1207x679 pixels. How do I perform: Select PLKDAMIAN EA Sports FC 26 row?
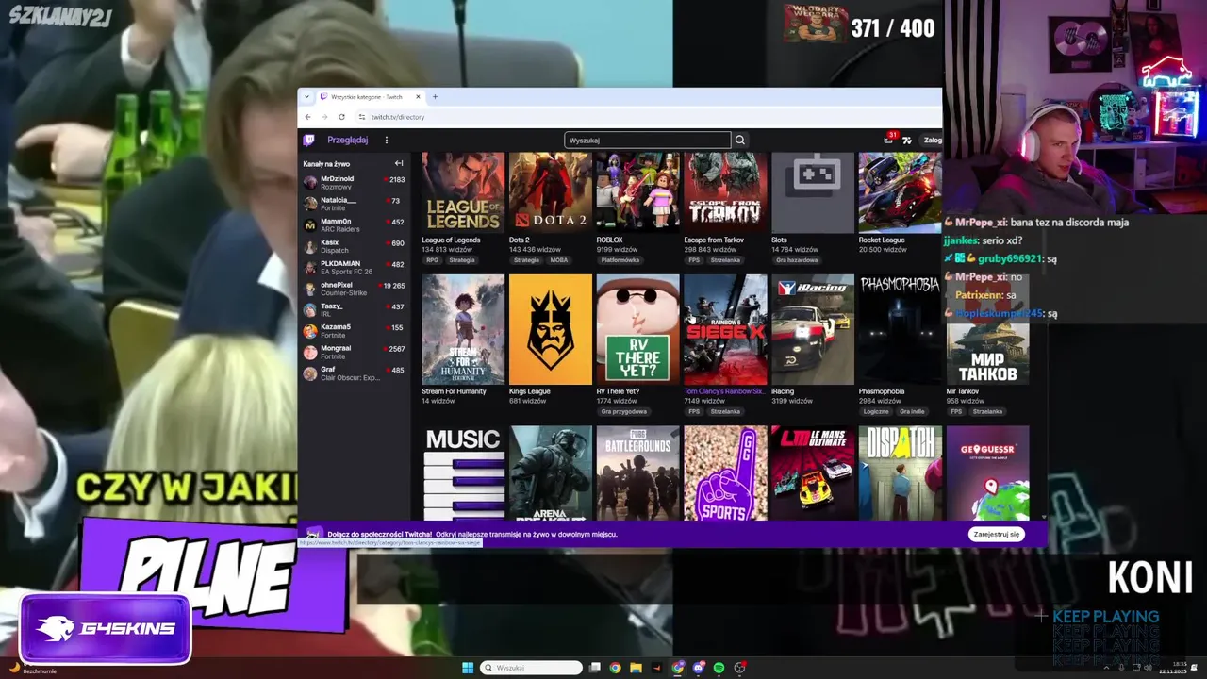point(354,268)
